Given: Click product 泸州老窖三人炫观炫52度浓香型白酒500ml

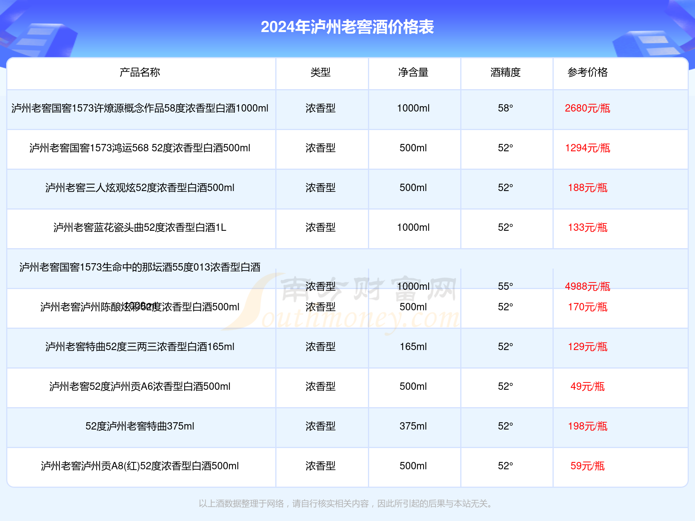Looking at the screenshot, I should coord(140,188).
